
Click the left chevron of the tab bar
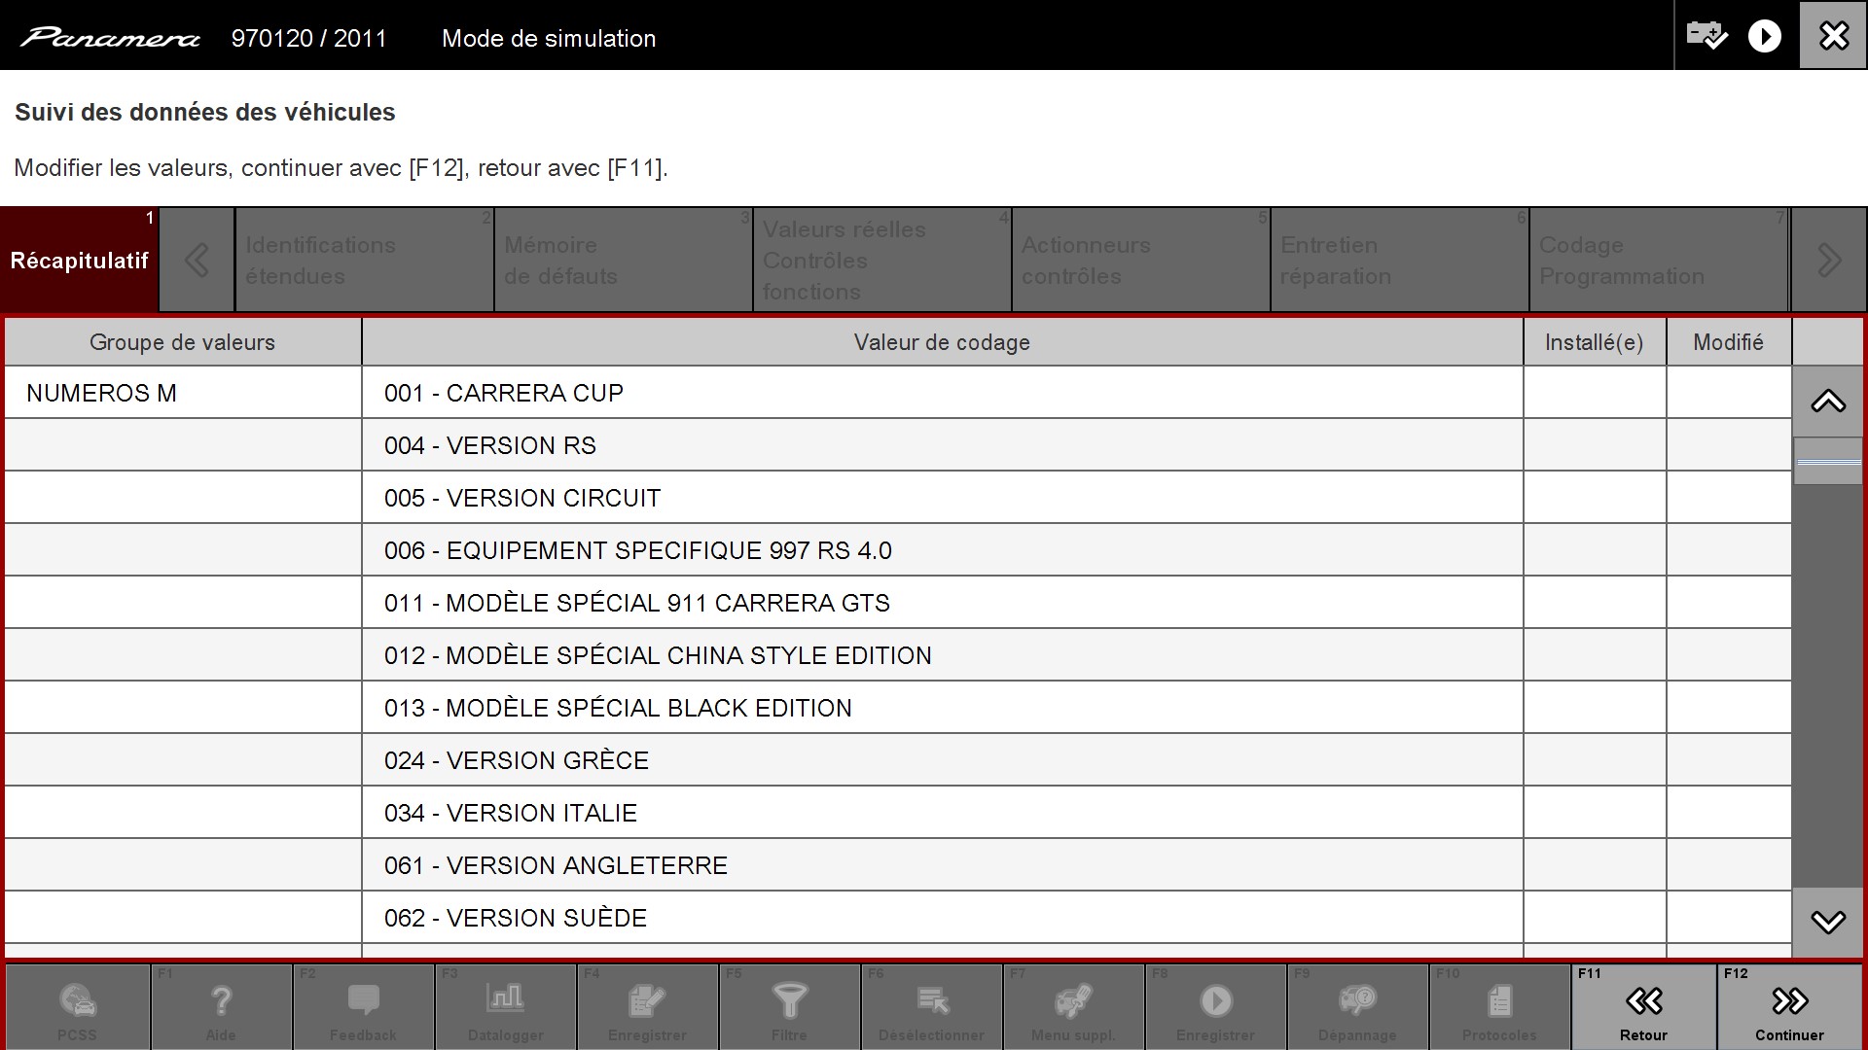tap(197, 260)
